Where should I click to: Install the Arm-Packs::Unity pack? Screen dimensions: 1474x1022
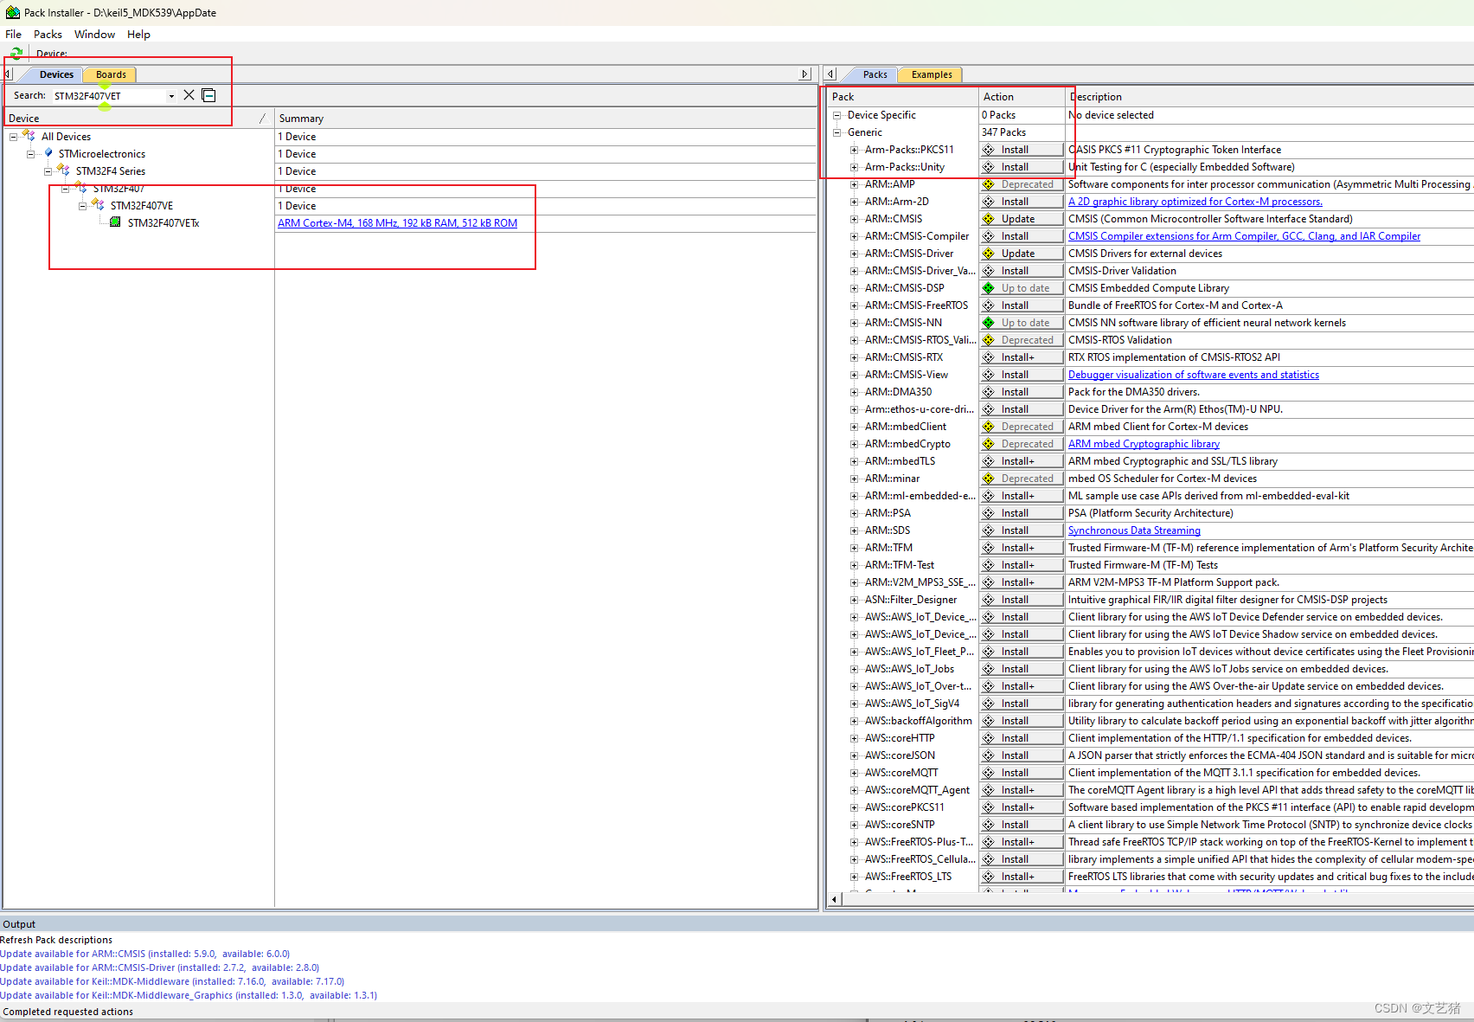coord(1021,167)
